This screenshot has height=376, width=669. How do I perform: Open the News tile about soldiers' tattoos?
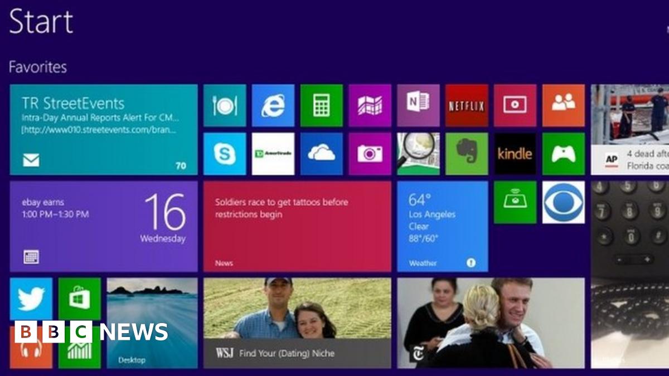point(297,226)
